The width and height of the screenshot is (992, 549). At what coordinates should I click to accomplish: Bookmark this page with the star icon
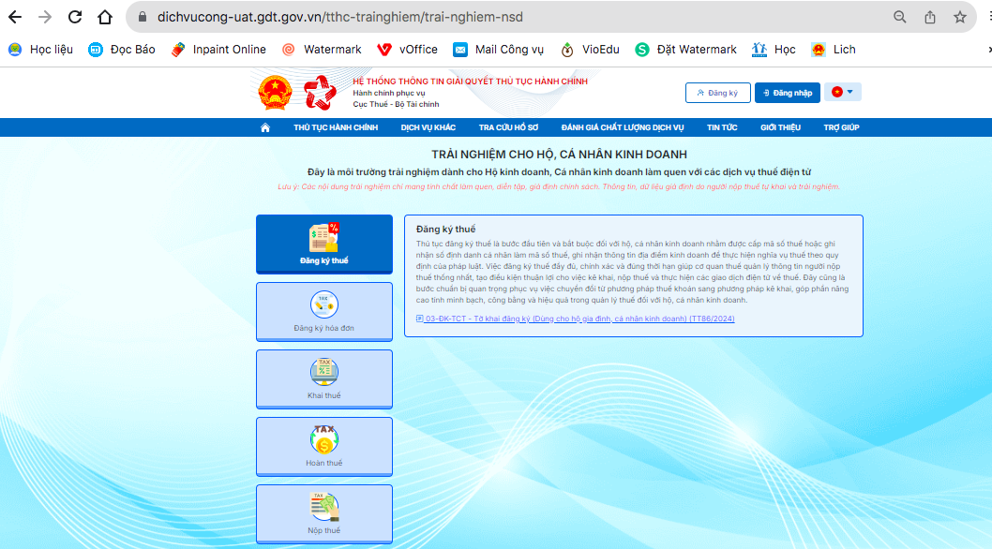point(959,17)
